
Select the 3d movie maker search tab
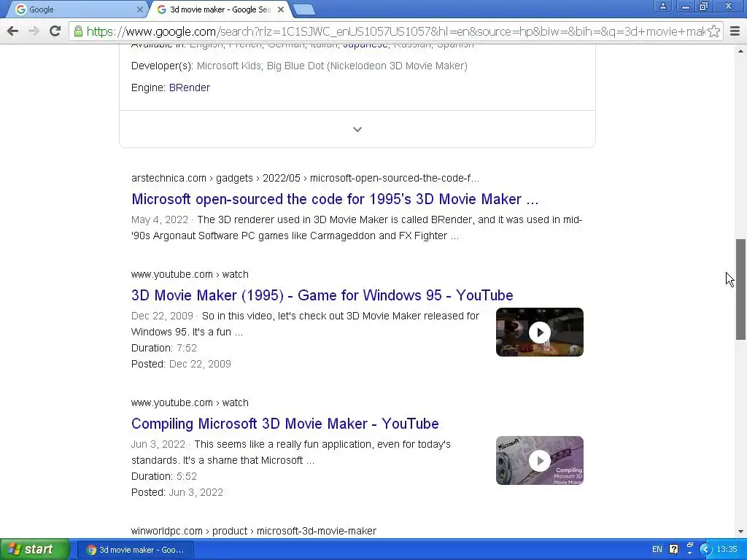tap(220, 9)
